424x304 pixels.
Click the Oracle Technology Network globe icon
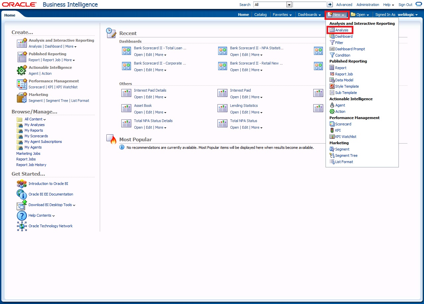pyautogui.click(x=22, y=226)
